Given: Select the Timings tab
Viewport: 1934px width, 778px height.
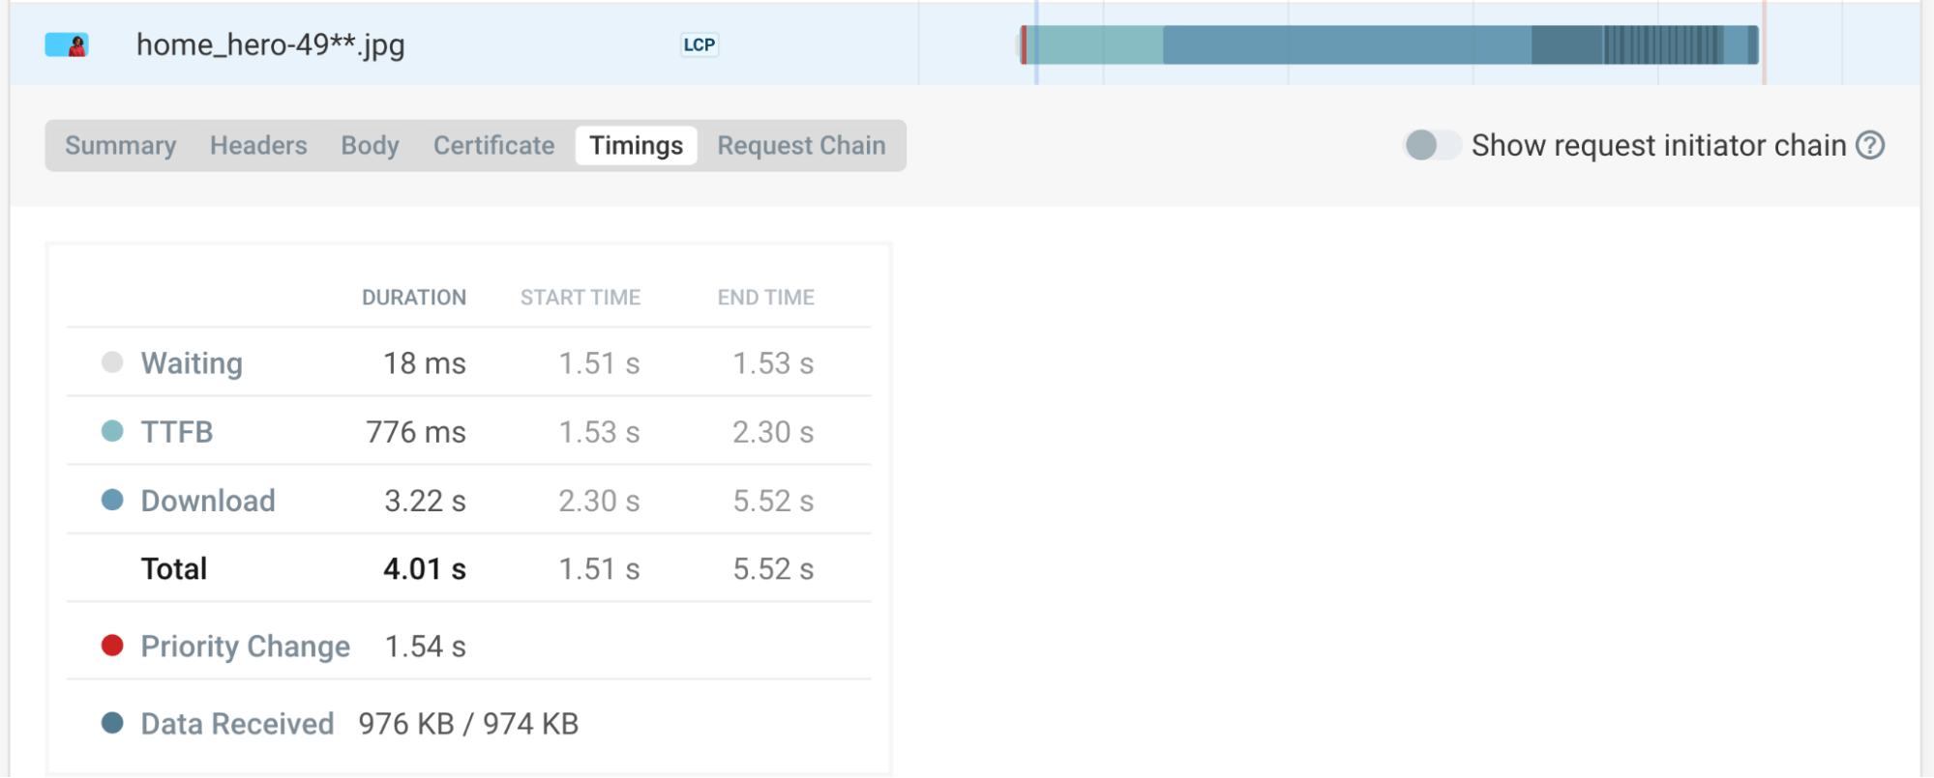Looking at the screenshot, I should (x=636, y=146).
